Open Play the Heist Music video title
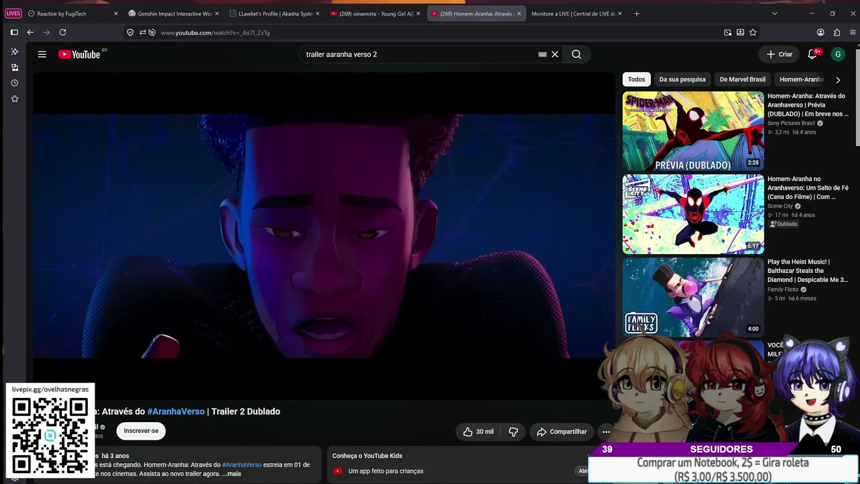860x484 pixels. (808, 271)
